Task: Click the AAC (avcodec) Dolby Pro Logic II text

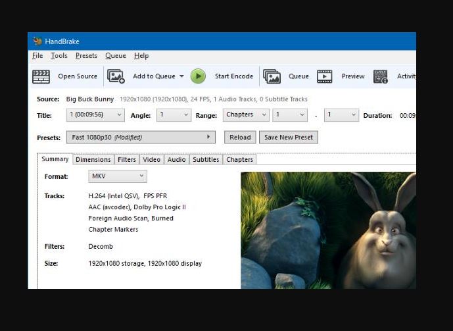Action: [137, 207]
